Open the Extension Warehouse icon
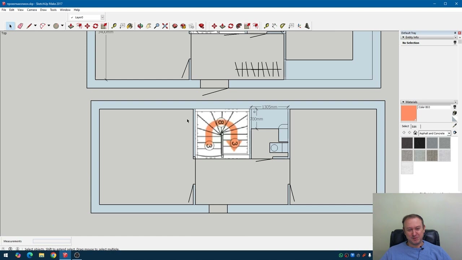This screenshot has height=260, width=462. coord(183,26)
